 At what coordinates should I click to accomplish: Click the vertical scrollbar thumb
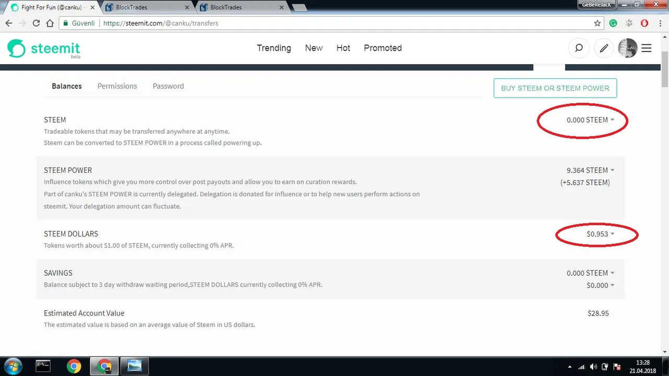pos(665,69)
